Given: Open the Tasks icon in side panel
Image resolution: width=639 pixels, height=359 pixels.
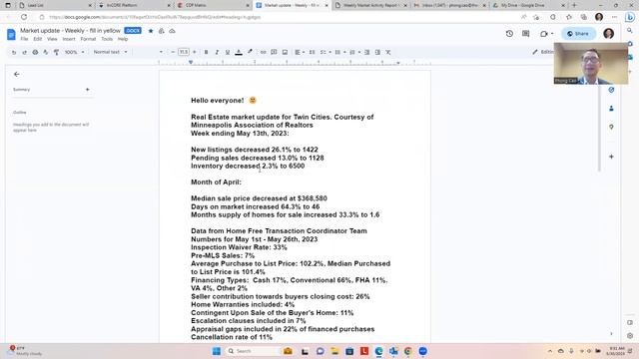Looking at the screenshot, I should (x=611, y=90).
